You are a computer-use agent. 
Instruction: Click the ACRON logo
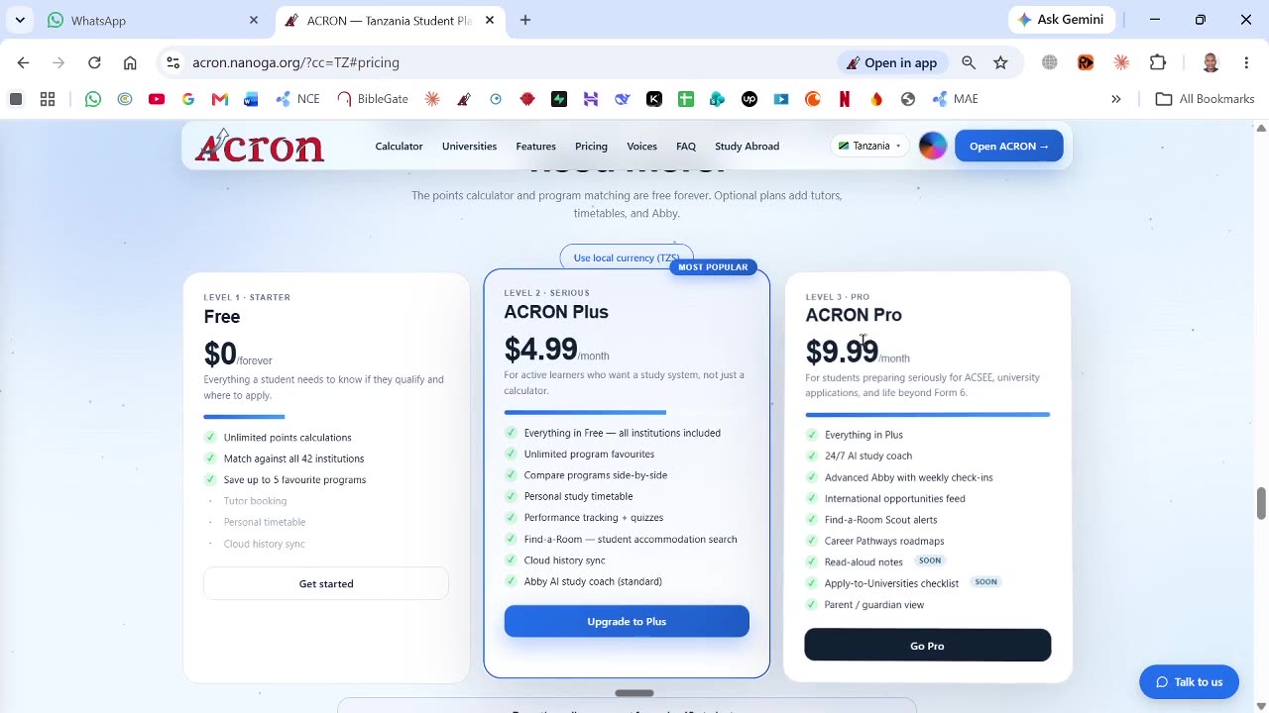point(260,147)
